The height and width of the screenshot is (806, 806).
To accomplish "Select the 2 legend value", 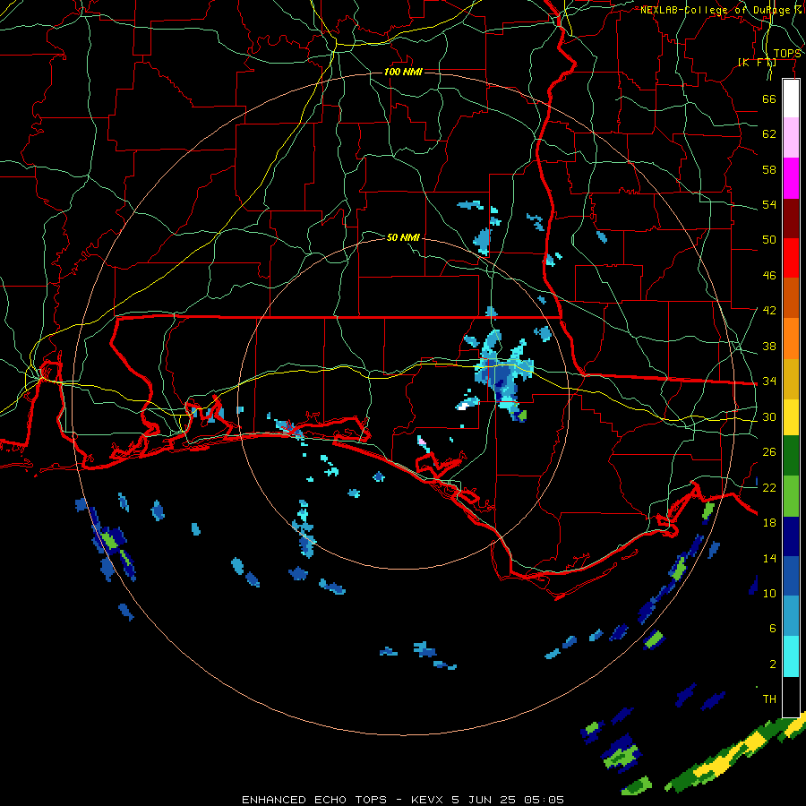I will (772, 665).
